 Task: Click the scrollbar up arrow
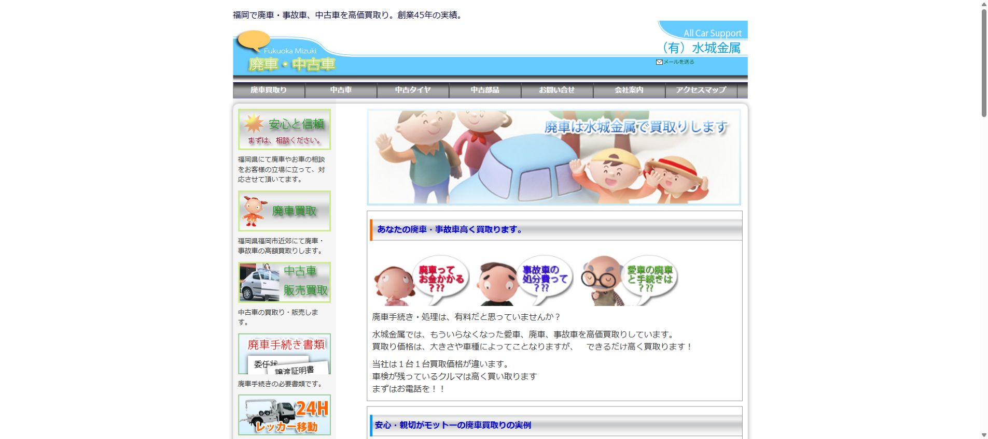point(983,4)
